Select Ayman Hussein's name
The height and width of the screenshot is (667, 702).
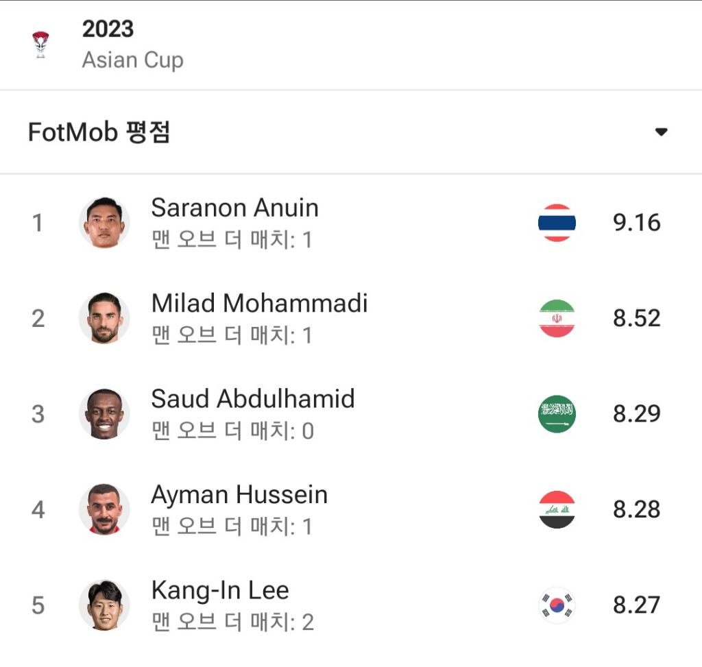[x=239, y=494]
